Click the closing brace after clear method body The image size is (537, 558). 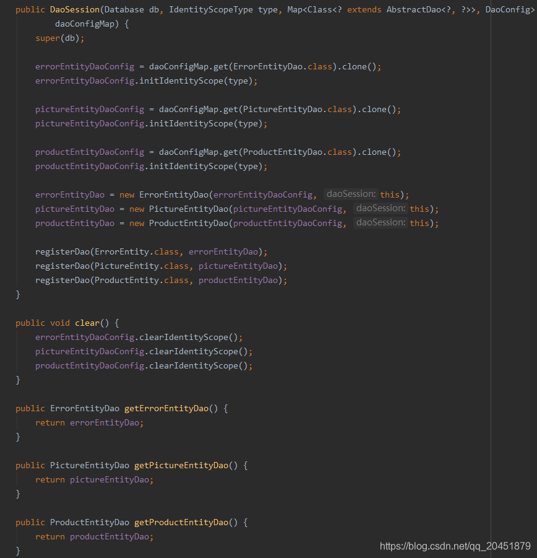pyautogui.click(x=18, y=380)
